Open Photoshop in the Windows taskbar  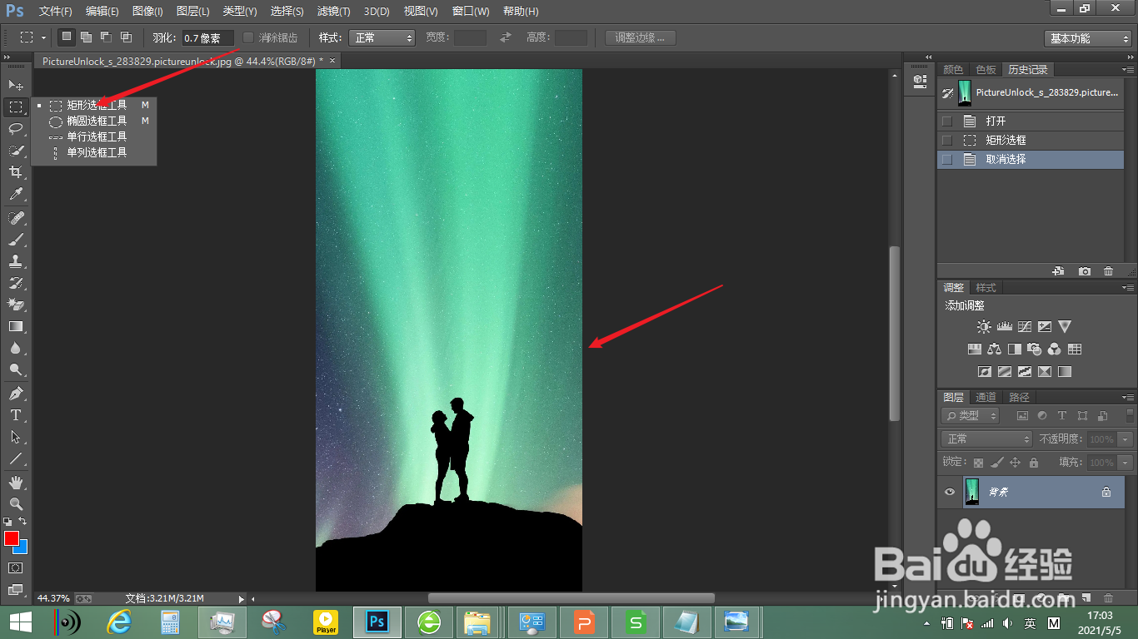click(x=377, y=622)
